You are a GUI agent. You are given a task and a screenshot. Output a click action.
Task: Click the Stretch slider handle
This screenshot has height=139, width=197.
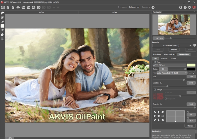pyautogui.click(x=167, y=86)
